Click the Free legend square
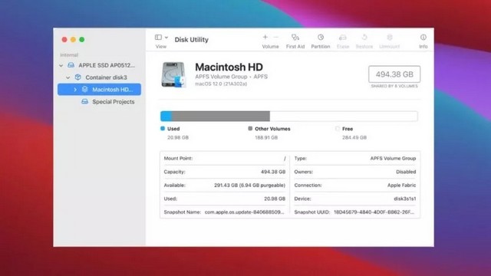Viewport: 491px width, 276px height. tap(338, 128)
